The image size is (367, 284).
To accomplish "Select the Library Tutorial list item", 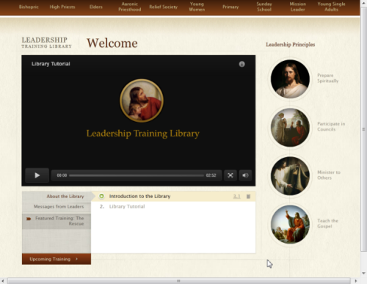I will (173, 207).
